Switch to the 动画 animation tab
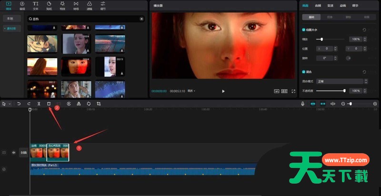This screenshot has height=196, width=381. [343, 6]
